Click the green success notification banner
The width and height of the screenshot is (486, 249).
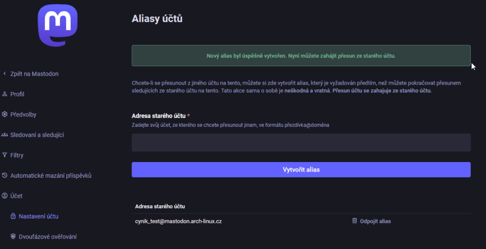301,56
